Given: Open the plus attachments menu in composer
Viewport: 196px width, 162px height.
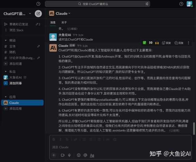Looking at the screenshot, I should 54,155.
